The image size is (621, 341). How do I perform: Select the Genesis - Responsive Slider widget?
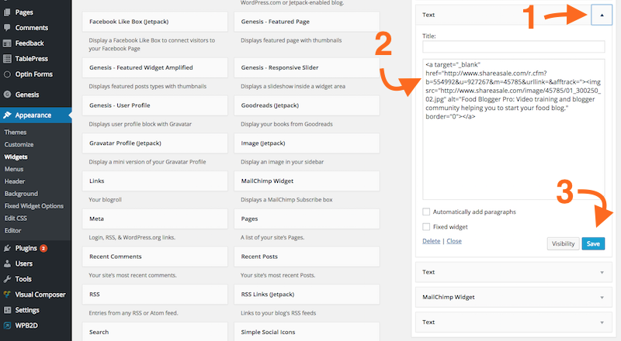click(307, 67)
